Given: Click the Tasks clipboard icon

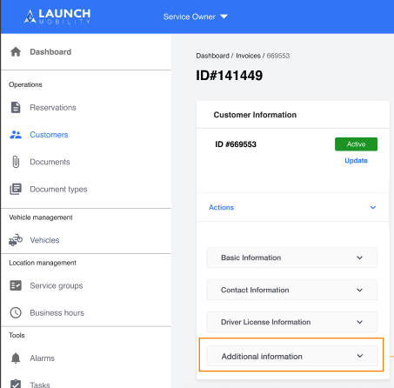Looking at the screenshot, I should [x=16, y=384].
